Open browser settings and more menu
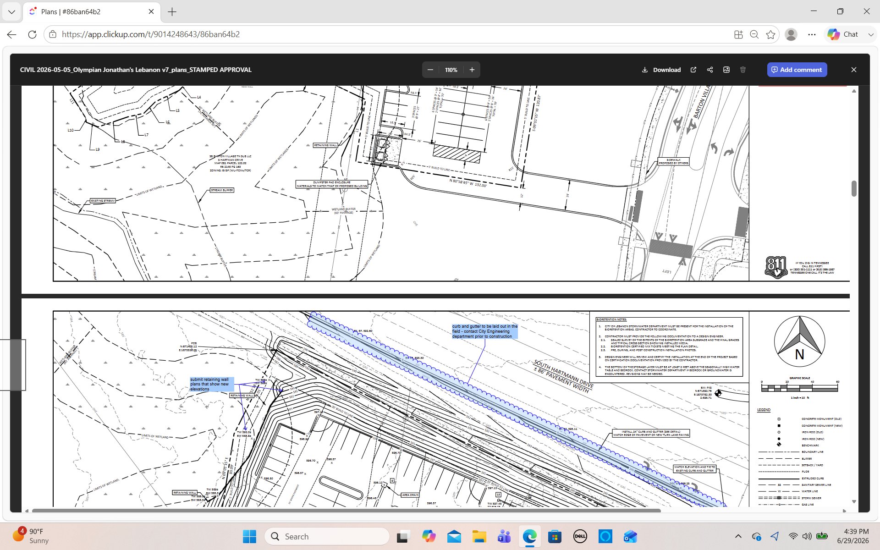The height and width of the screenshot is (550, 880). coord(812,34)
